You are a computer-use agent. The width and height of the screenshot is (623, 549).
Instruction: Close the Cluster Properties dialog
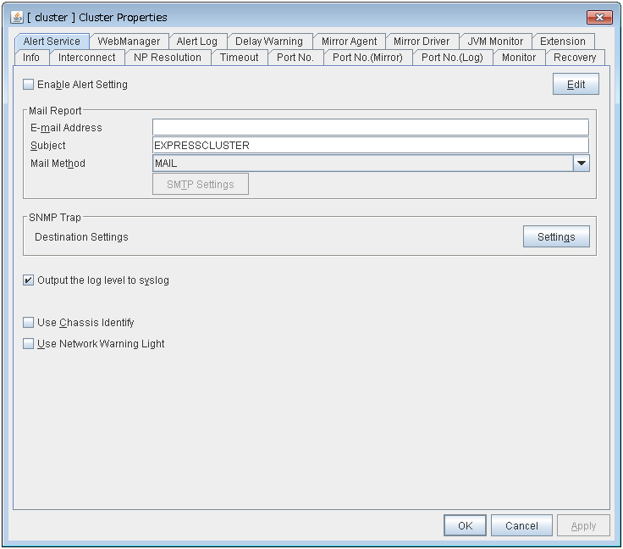point(598,17)
